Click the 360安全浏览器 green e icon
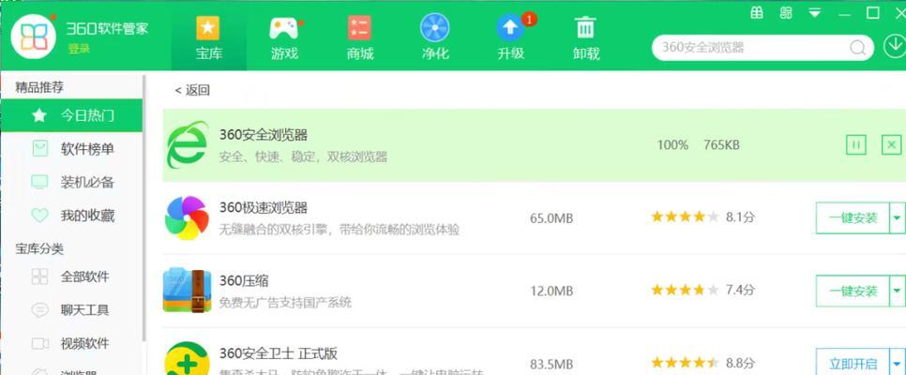 coord(187,144)
